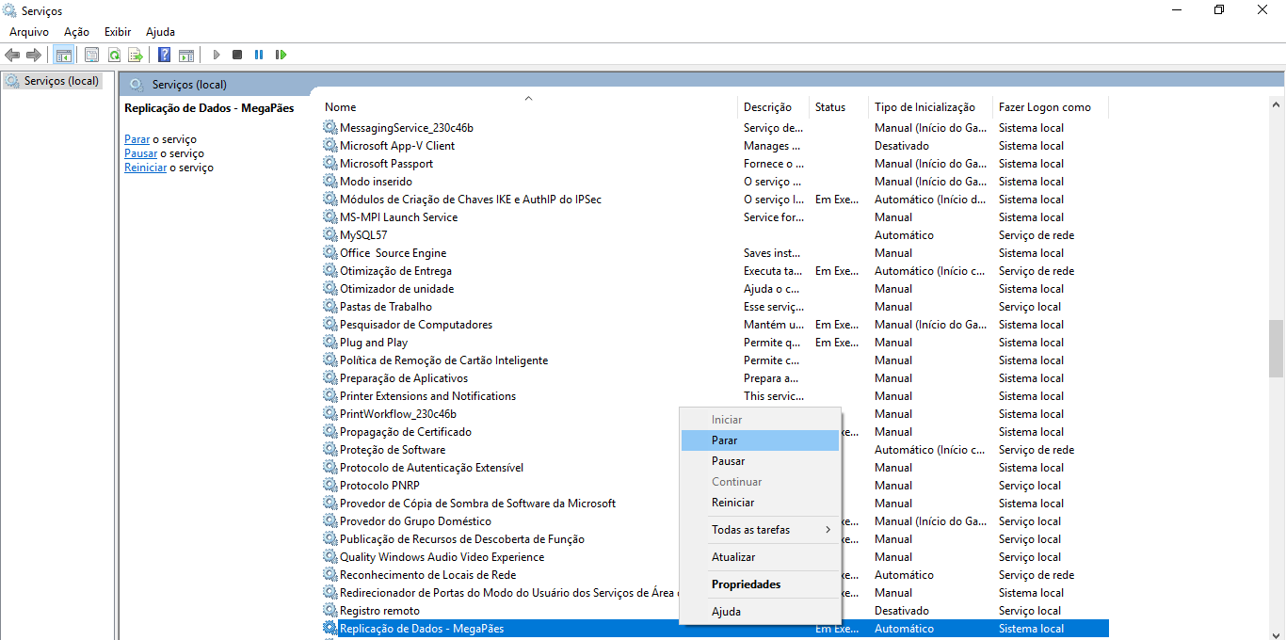Viewport: 1286px width, 640px height.
Task: Select the MessagingService_230c46b row
Action: click(x=715, y=128)
